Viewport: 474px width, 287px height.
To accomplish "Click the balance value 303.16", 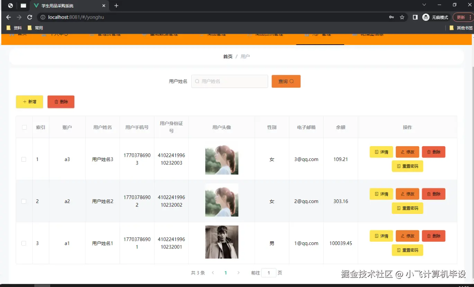I will pos(341,201).
